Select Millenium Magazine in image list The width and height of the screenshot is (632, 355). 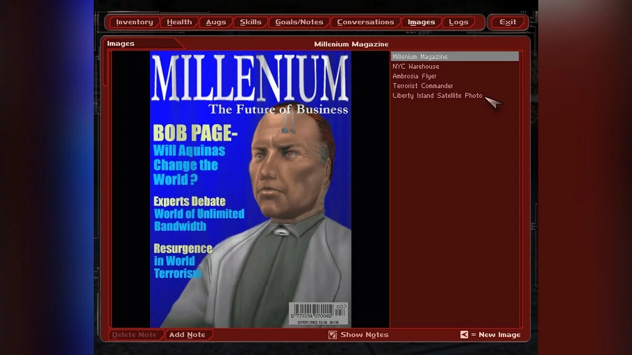point(455,56)
